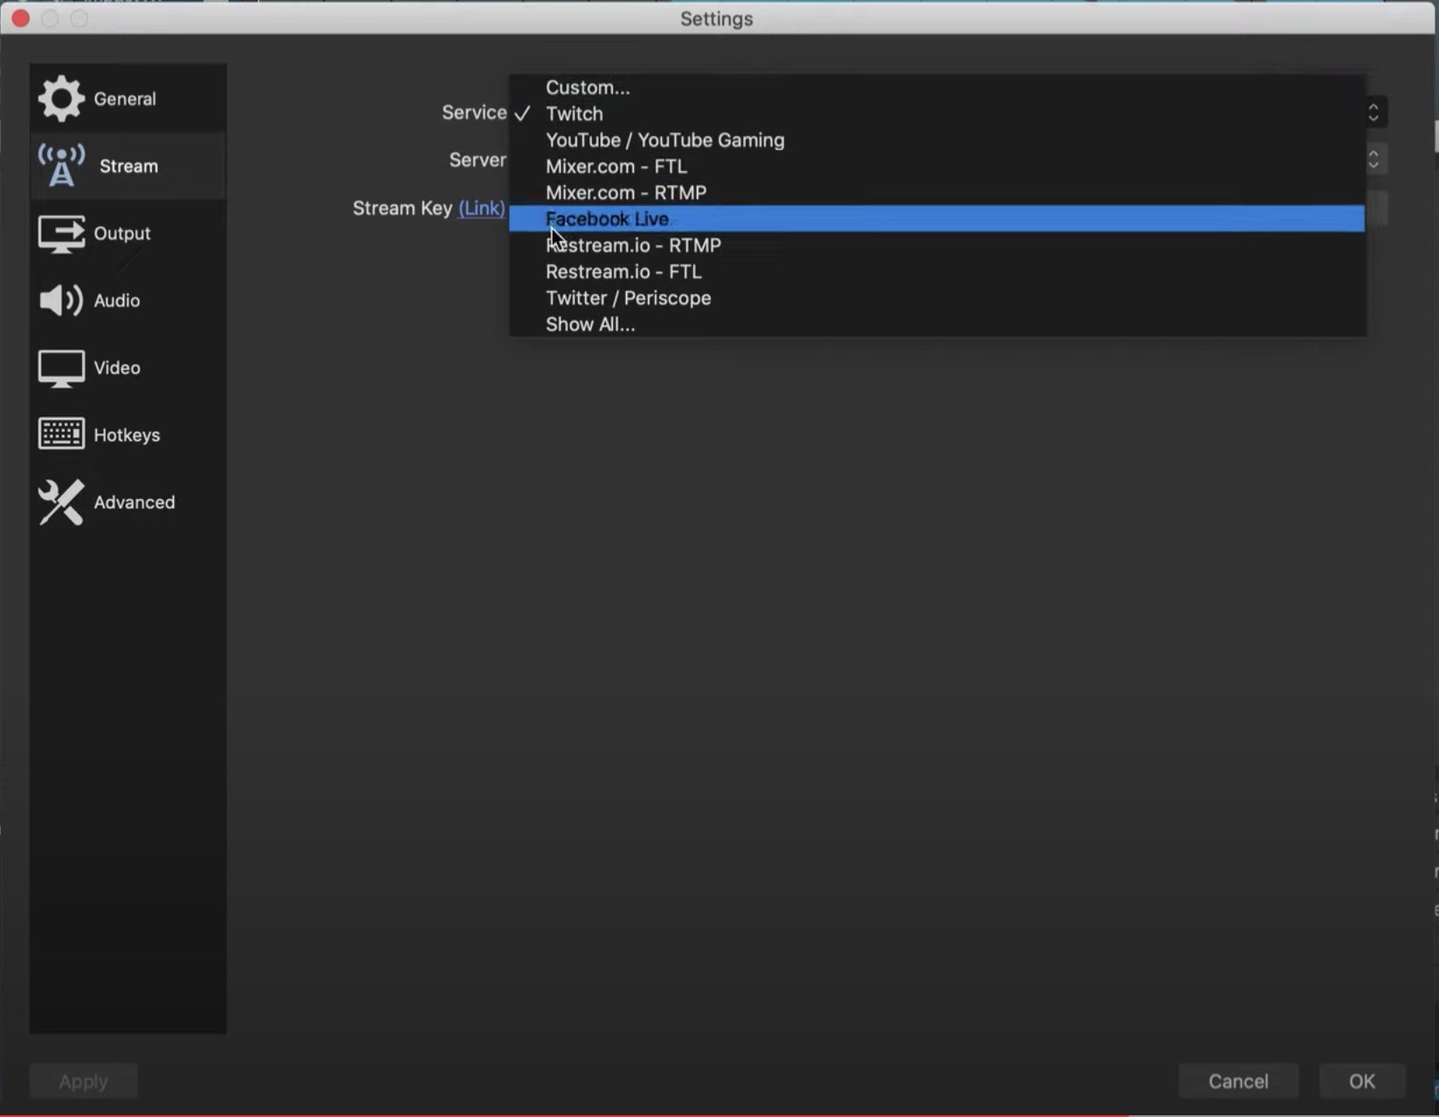
Task: Choose Custom... from the service list
Action: click(x=937, y=87)
